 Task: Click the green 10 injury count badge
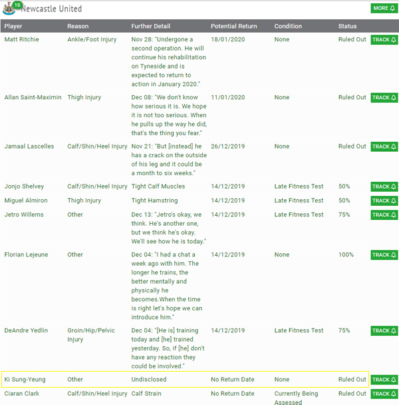(x=17, y=5)
